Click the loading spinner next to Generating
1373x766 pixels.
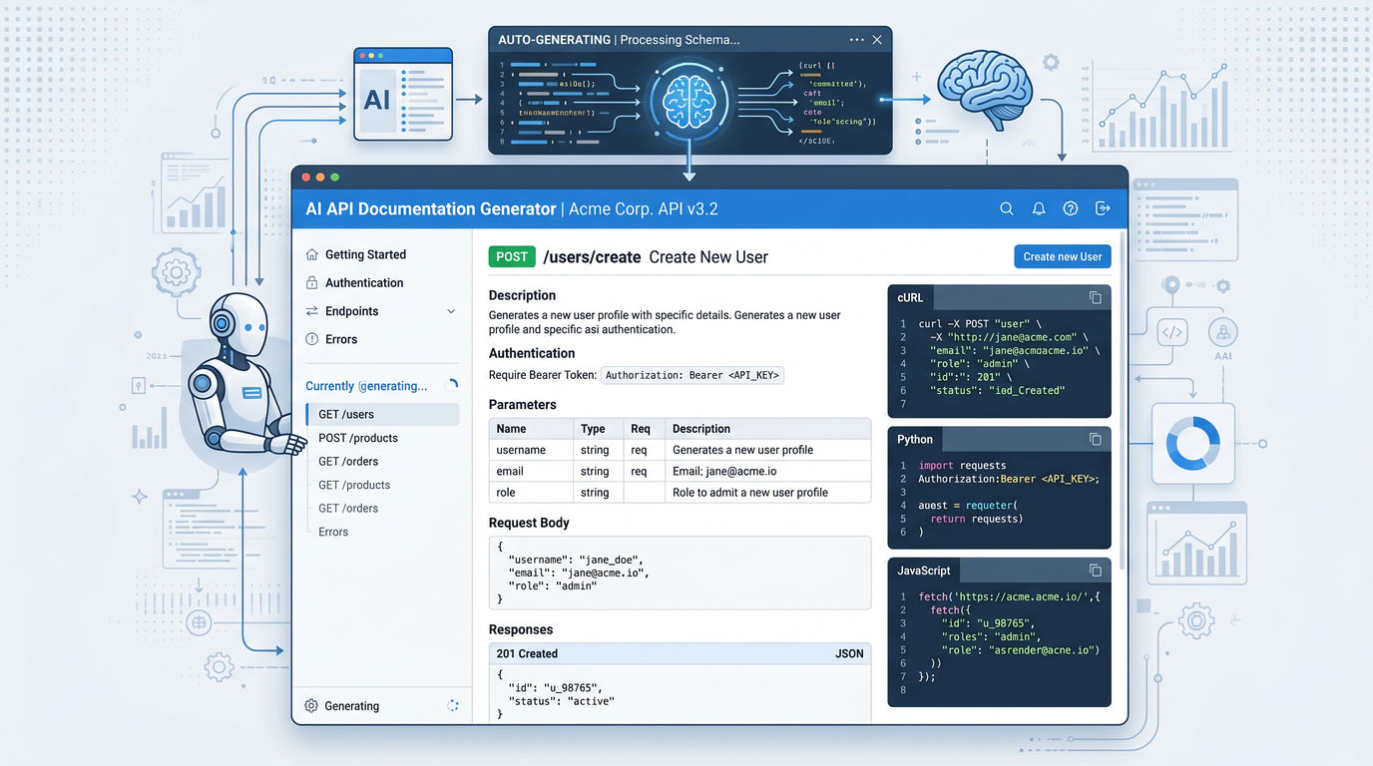pyautogui.click(x=453, y=705)
